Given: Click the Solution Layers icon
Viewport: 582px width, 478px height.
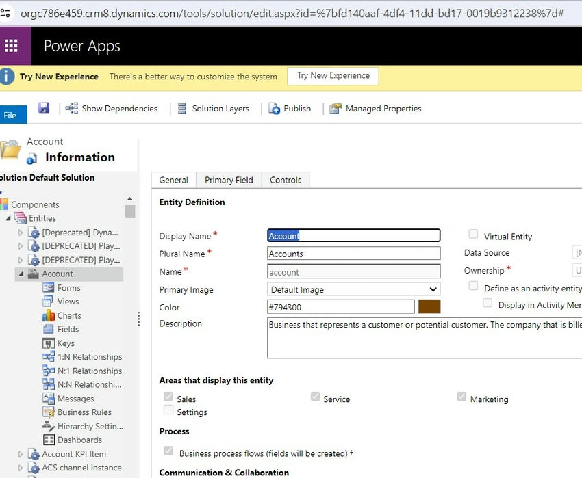Looking at the screenshot, I should click(182, 108).
